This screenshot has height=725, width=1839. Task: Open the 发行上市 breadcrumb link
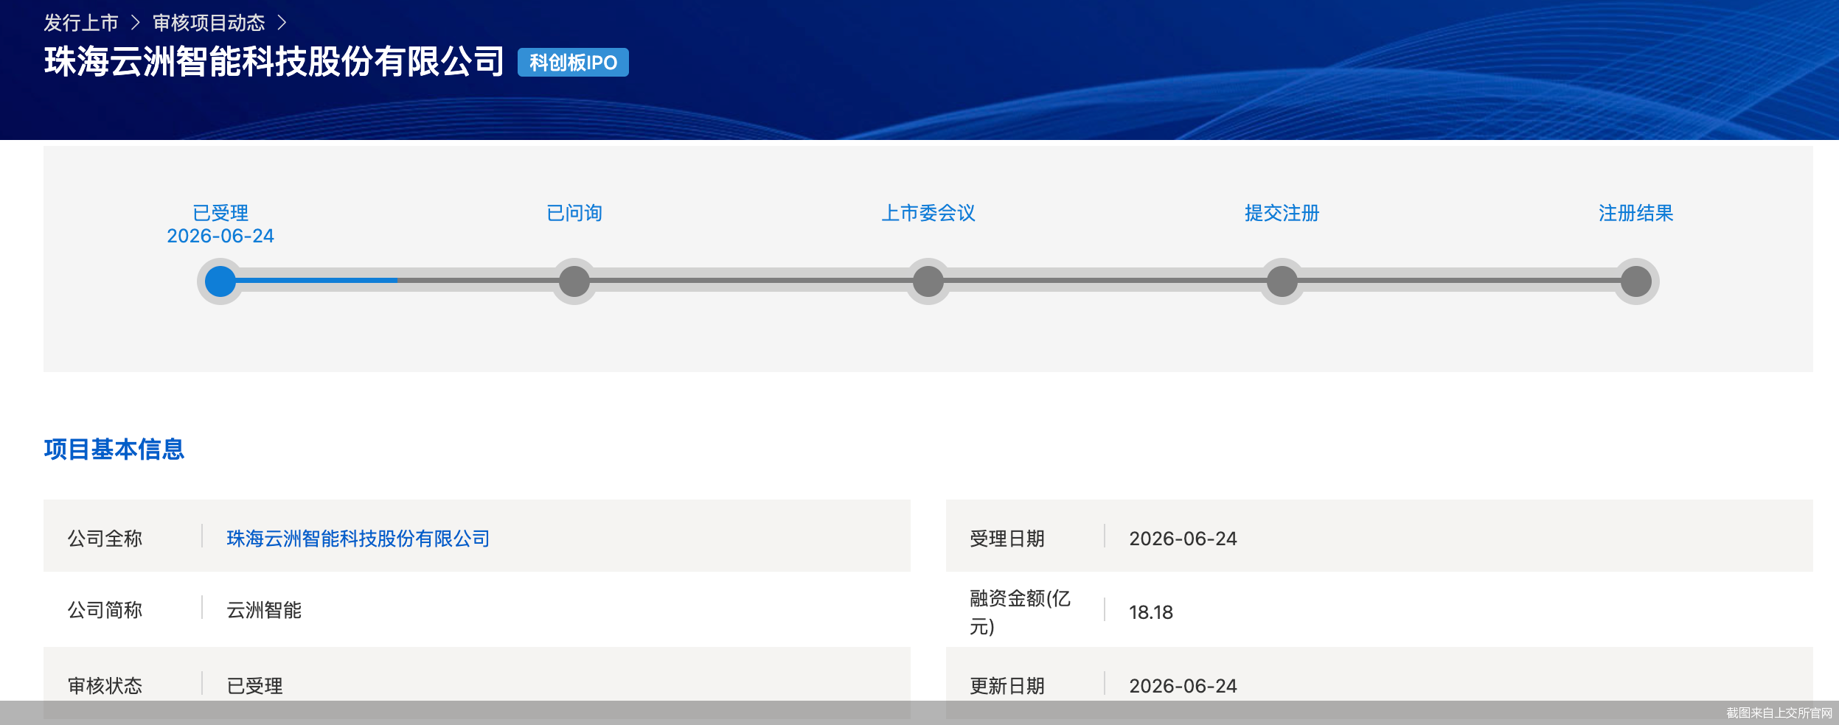[81, 23]
